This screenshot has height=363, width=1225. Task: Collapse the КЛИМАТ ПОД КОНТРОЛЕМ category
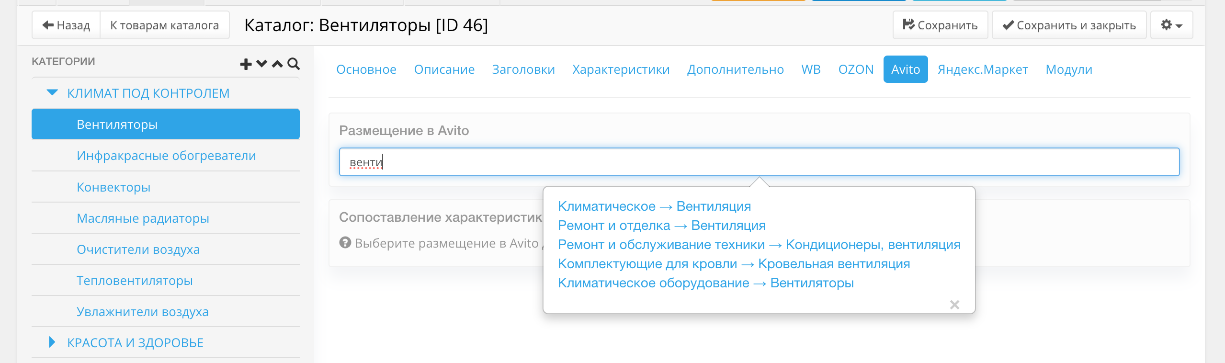(52, 92)
